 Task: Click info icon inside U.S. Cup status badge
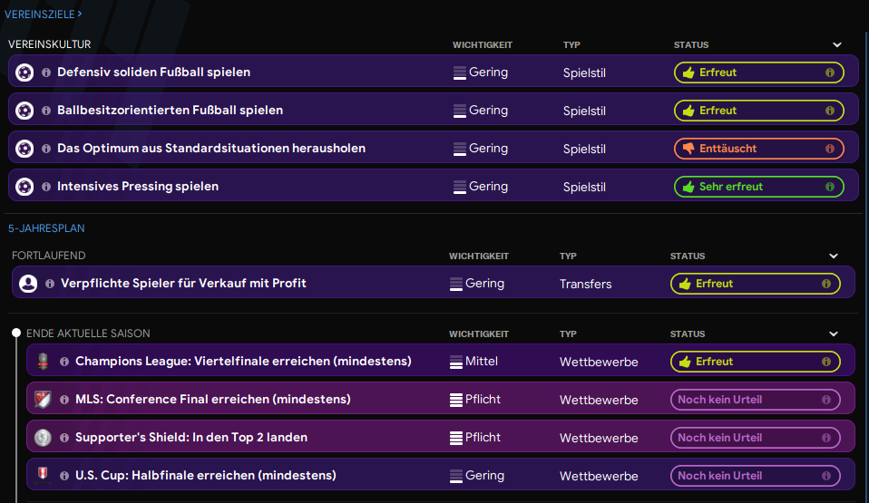click(826, 476)
